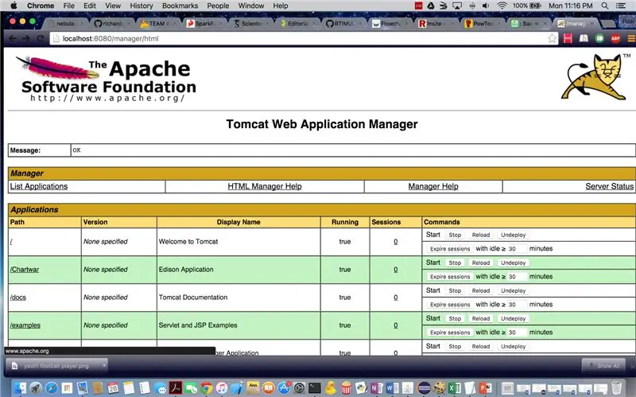
Task: Click the Wi-Fi status icon
Action: tap(502, 6)
